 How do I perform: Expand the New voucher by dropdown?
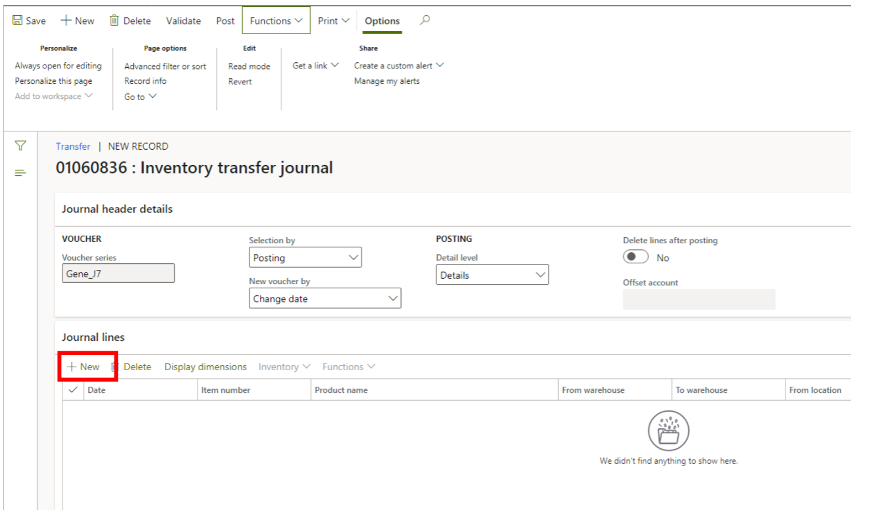pyautogui.click(x=324, y=299)
